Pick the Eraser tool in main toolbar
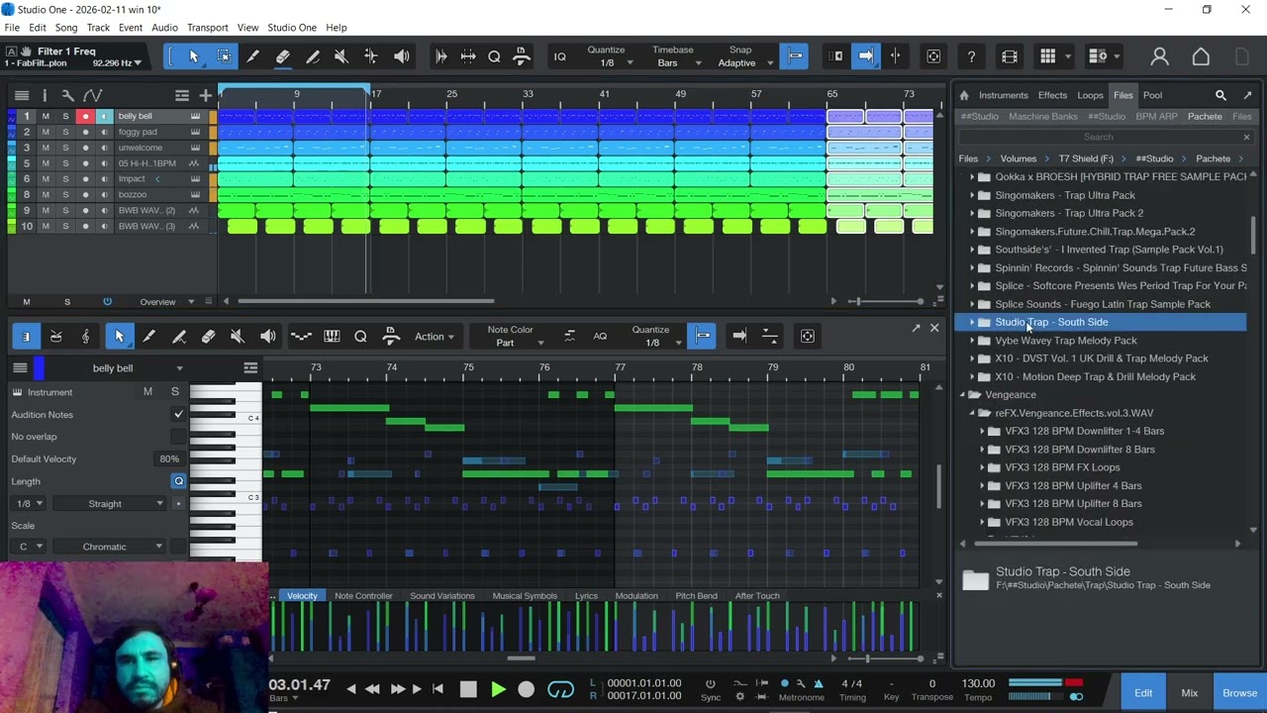1267x713 pixels. point(283,56)
